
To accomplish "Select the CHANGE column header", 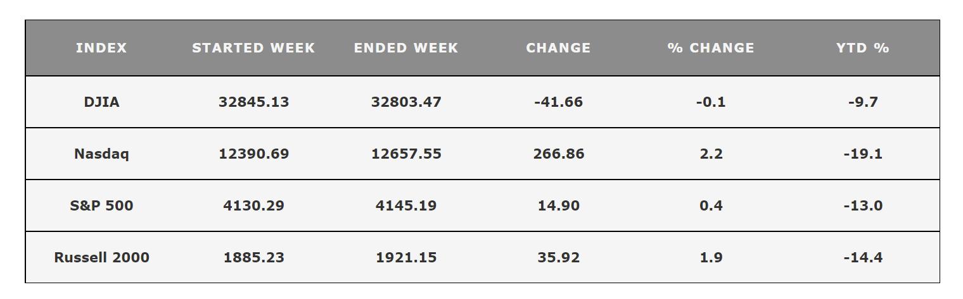I will coord(558,48).
